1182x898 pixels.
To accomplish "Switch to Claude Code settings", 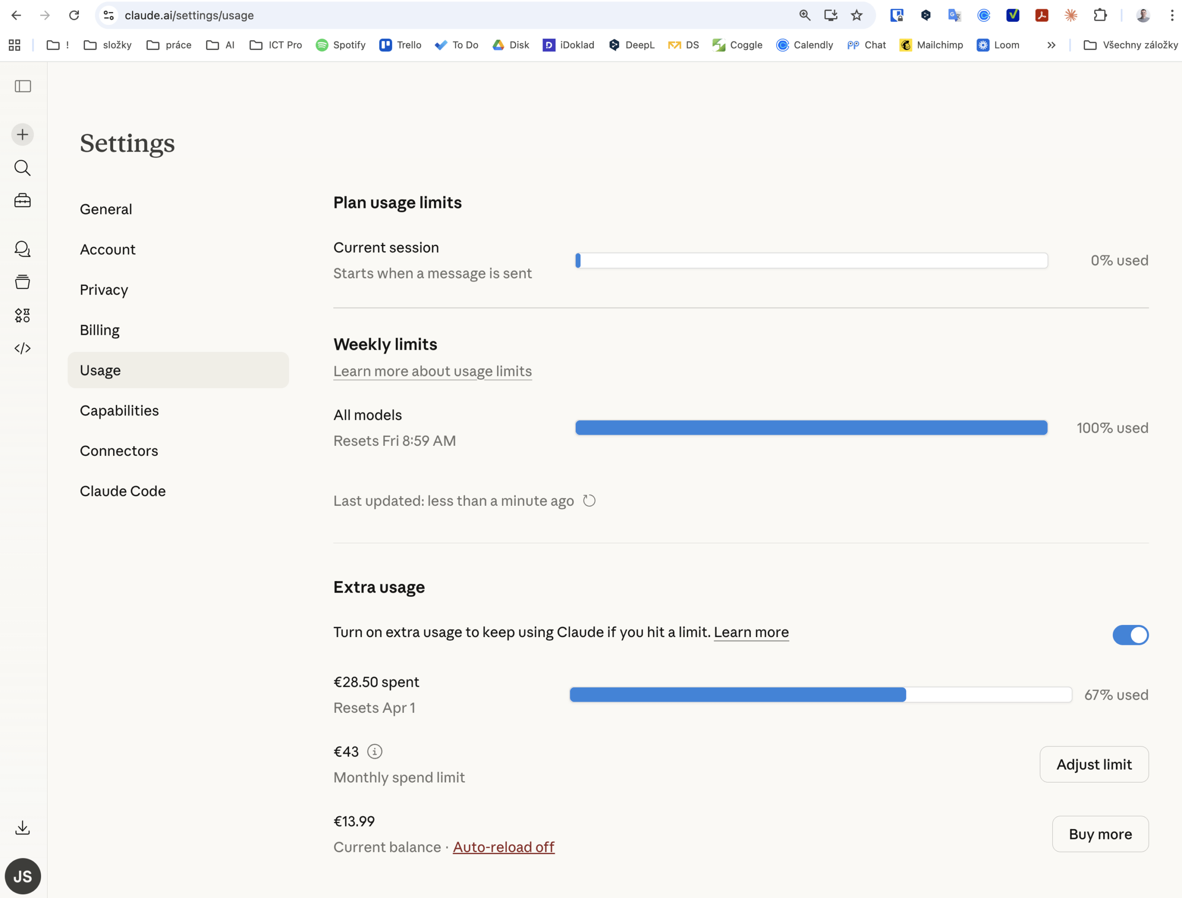I will click(122, 491).
